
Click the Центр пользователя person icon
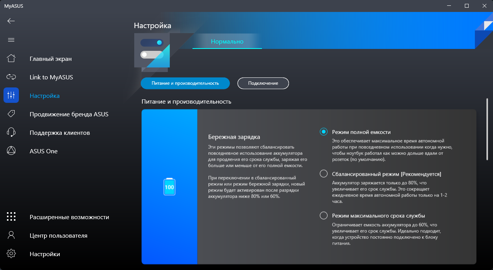click(11, 235)
